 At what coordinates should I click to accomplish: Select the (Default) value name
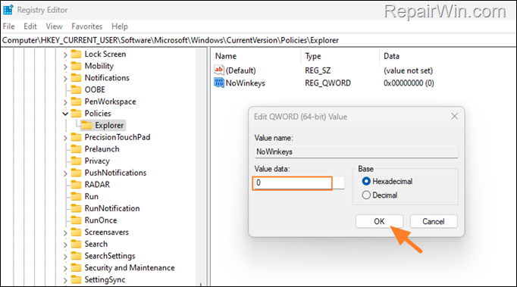[241, 70]
